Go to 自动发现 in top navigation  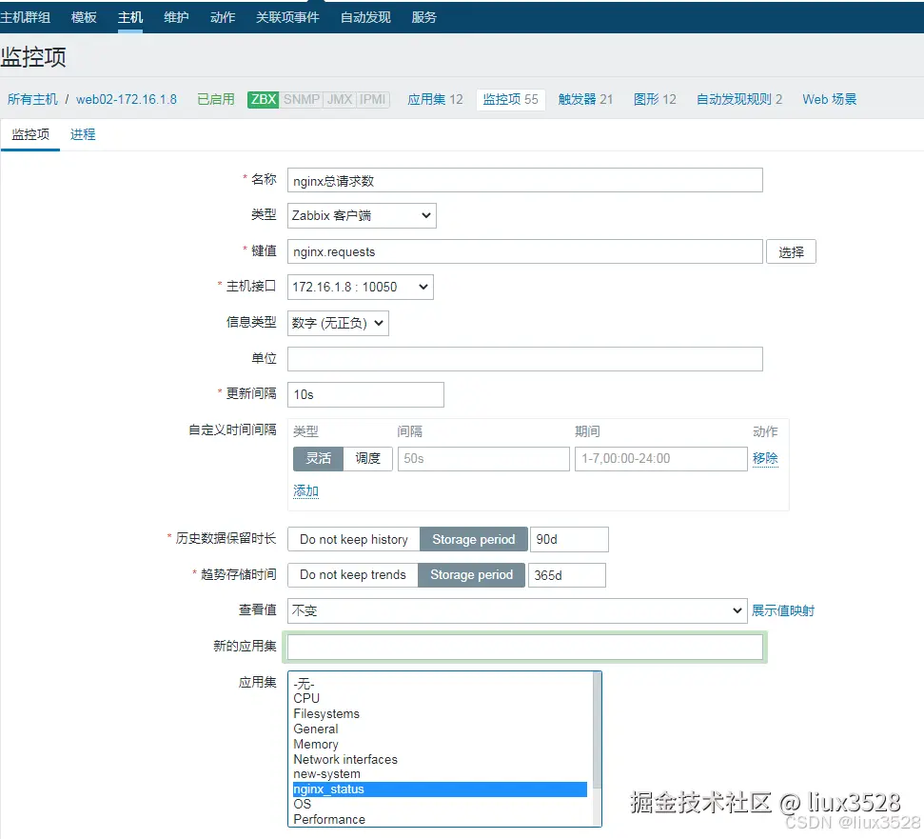click(x=365, y=17)
